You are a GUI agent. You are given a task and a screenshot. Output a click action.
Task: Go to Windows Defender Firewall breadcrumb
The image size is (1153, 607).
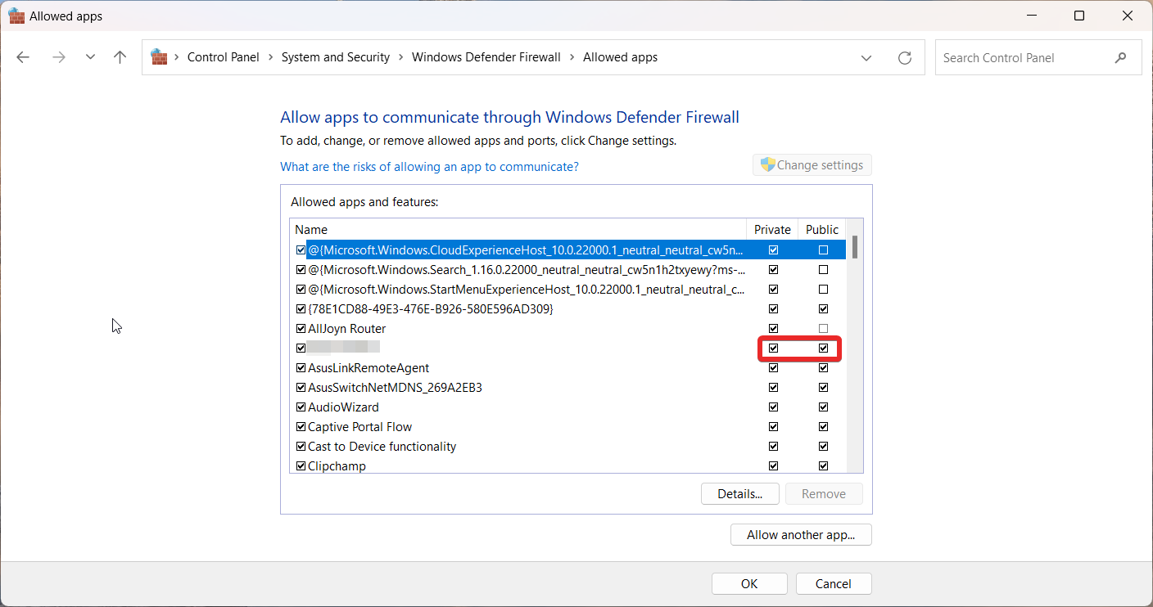tap(486, 57)
